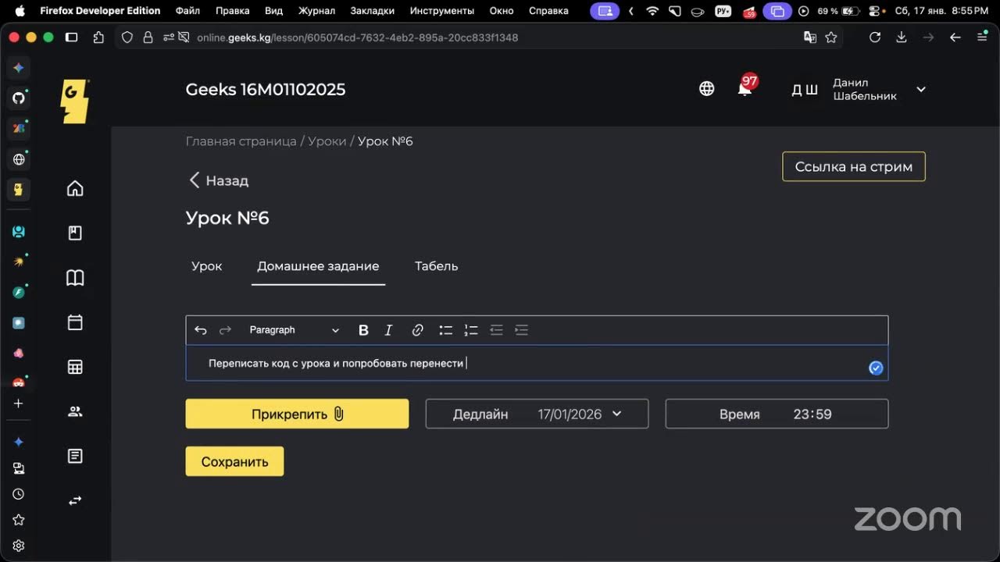Open the Ссылка на стрим button
The height and width of the screenshot is (562, 1000).
854,166
